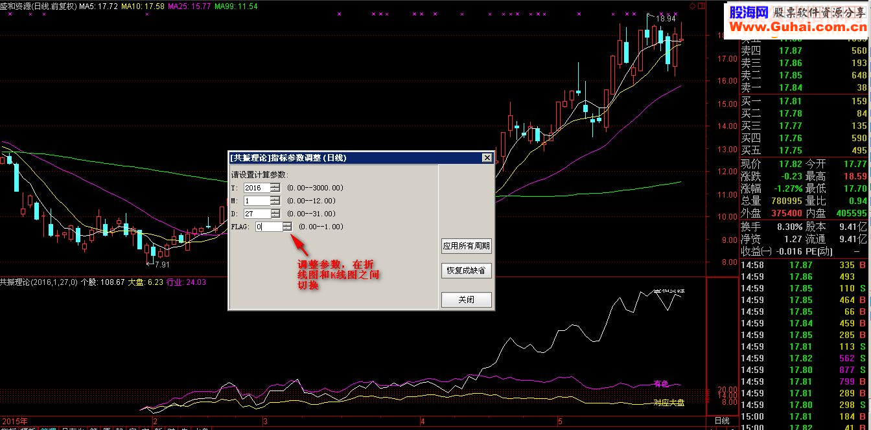871x430 pixels.
Task: Focus the FLAG input field showing 0
Action: [x=268, y=227]
